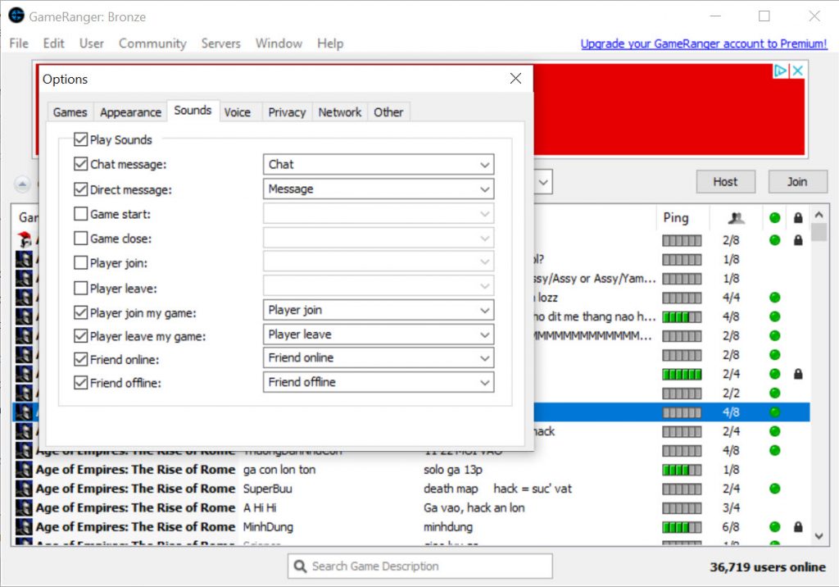
Task: Open the File menu
Action: (x=19, y=43)
